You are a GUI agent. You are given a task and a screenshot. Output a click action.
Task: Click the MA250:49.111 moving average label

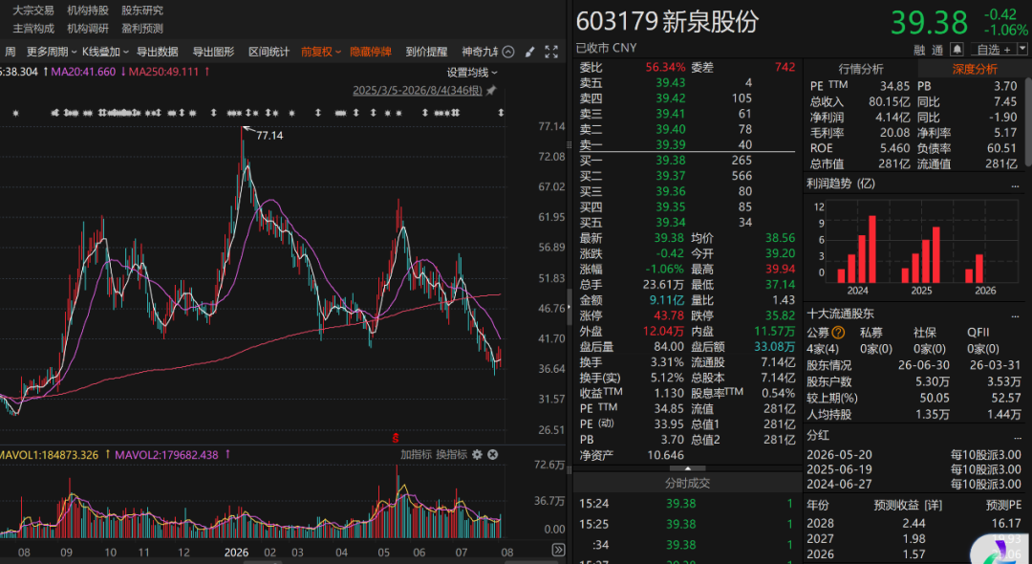point(163,72)
